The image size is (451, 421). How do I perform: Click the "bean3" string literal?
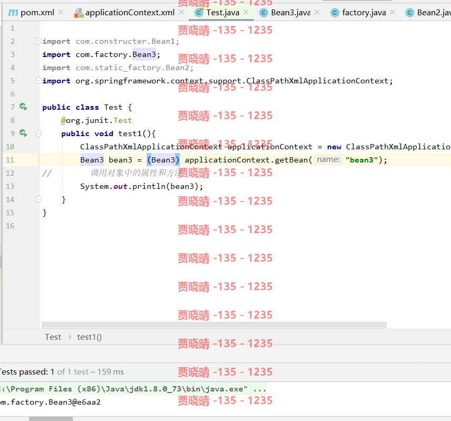click(361, 160)
